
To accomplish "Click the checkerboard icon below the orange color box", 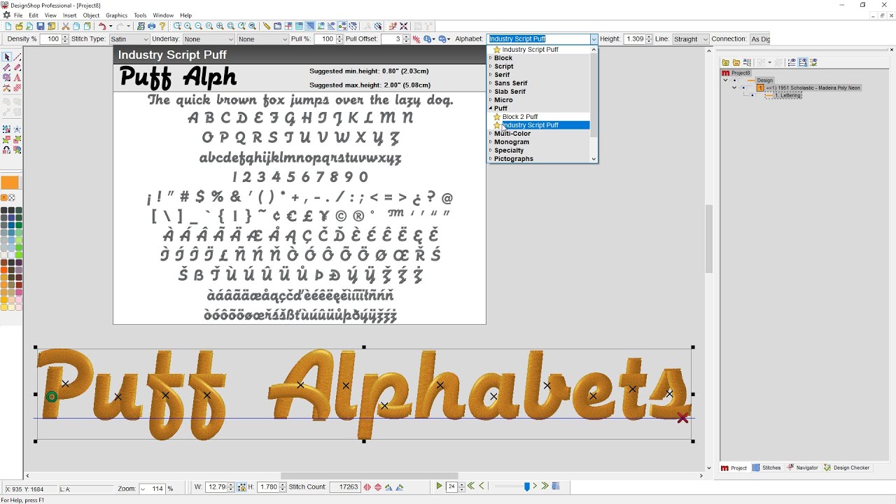I will click(x=12, y=197).
